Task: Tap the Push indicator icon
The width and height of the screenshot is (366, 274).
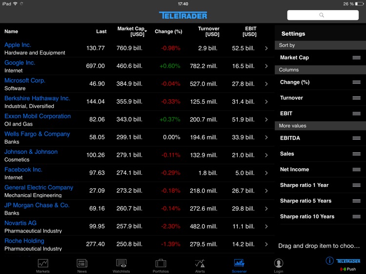Action: pos(343,269)
